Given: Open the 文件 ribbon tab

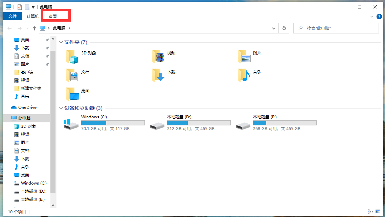Looking at the screenshot, I should (x=13, y=16).
